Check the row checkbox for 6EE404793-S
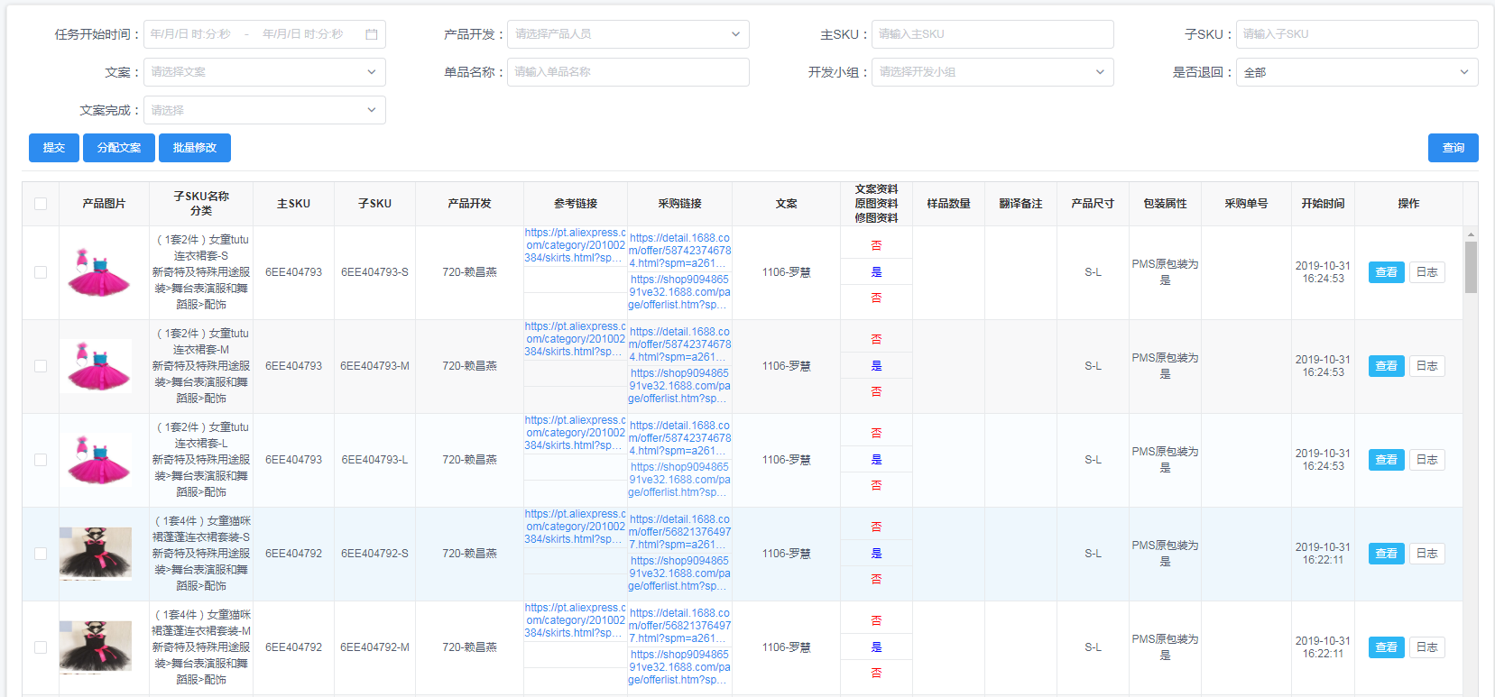 (x=41, y=272)
